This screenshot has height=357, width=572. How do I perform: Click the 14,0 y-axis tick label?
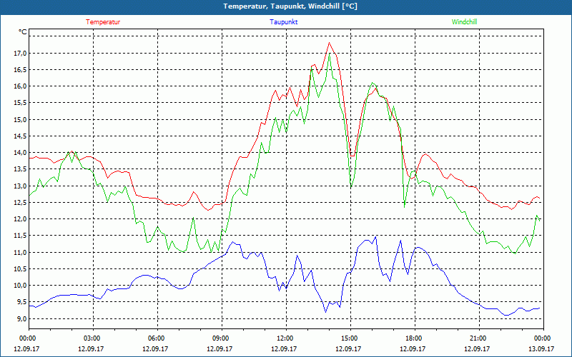coord(19,153)
